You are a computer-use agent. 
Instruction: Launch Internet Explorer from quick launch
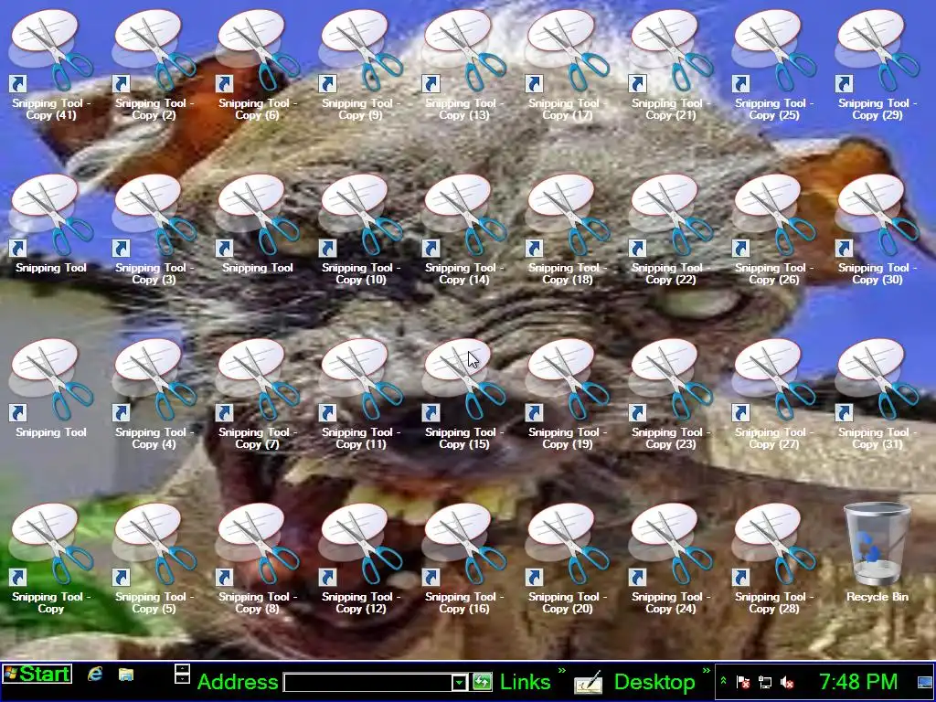pos(95,675)
